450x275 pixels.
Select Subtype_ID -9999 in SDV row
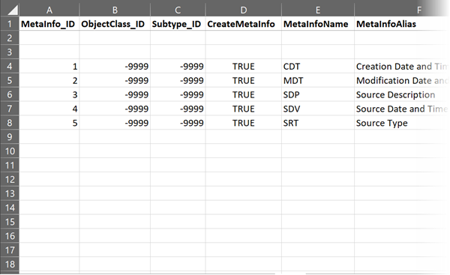178,109
